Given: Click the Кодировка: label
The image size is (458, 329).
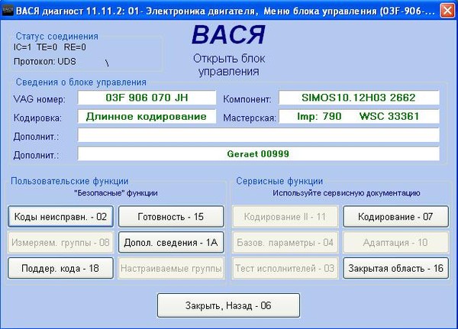Looking at the screenshot, I should coord(37,118).
